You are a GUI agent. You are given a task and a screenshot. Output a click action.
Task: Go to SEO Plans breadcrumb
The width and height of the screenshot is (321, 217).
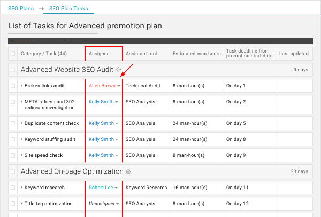[x=21, y=9]
